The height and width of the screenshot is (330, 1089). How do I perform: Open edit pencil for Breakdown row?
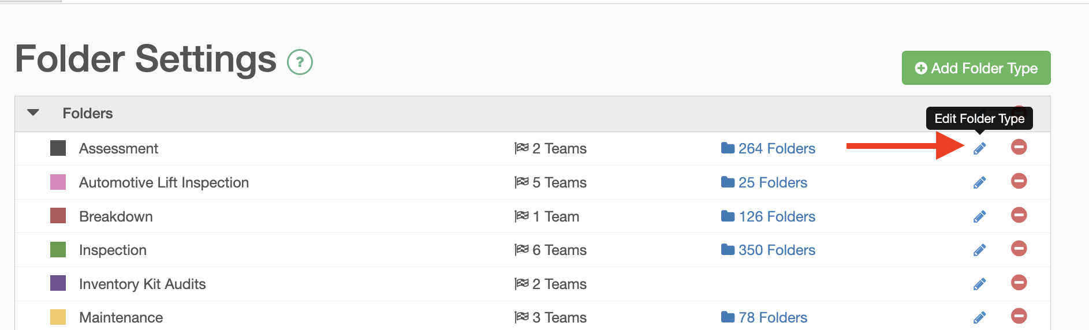pos(979,217)
